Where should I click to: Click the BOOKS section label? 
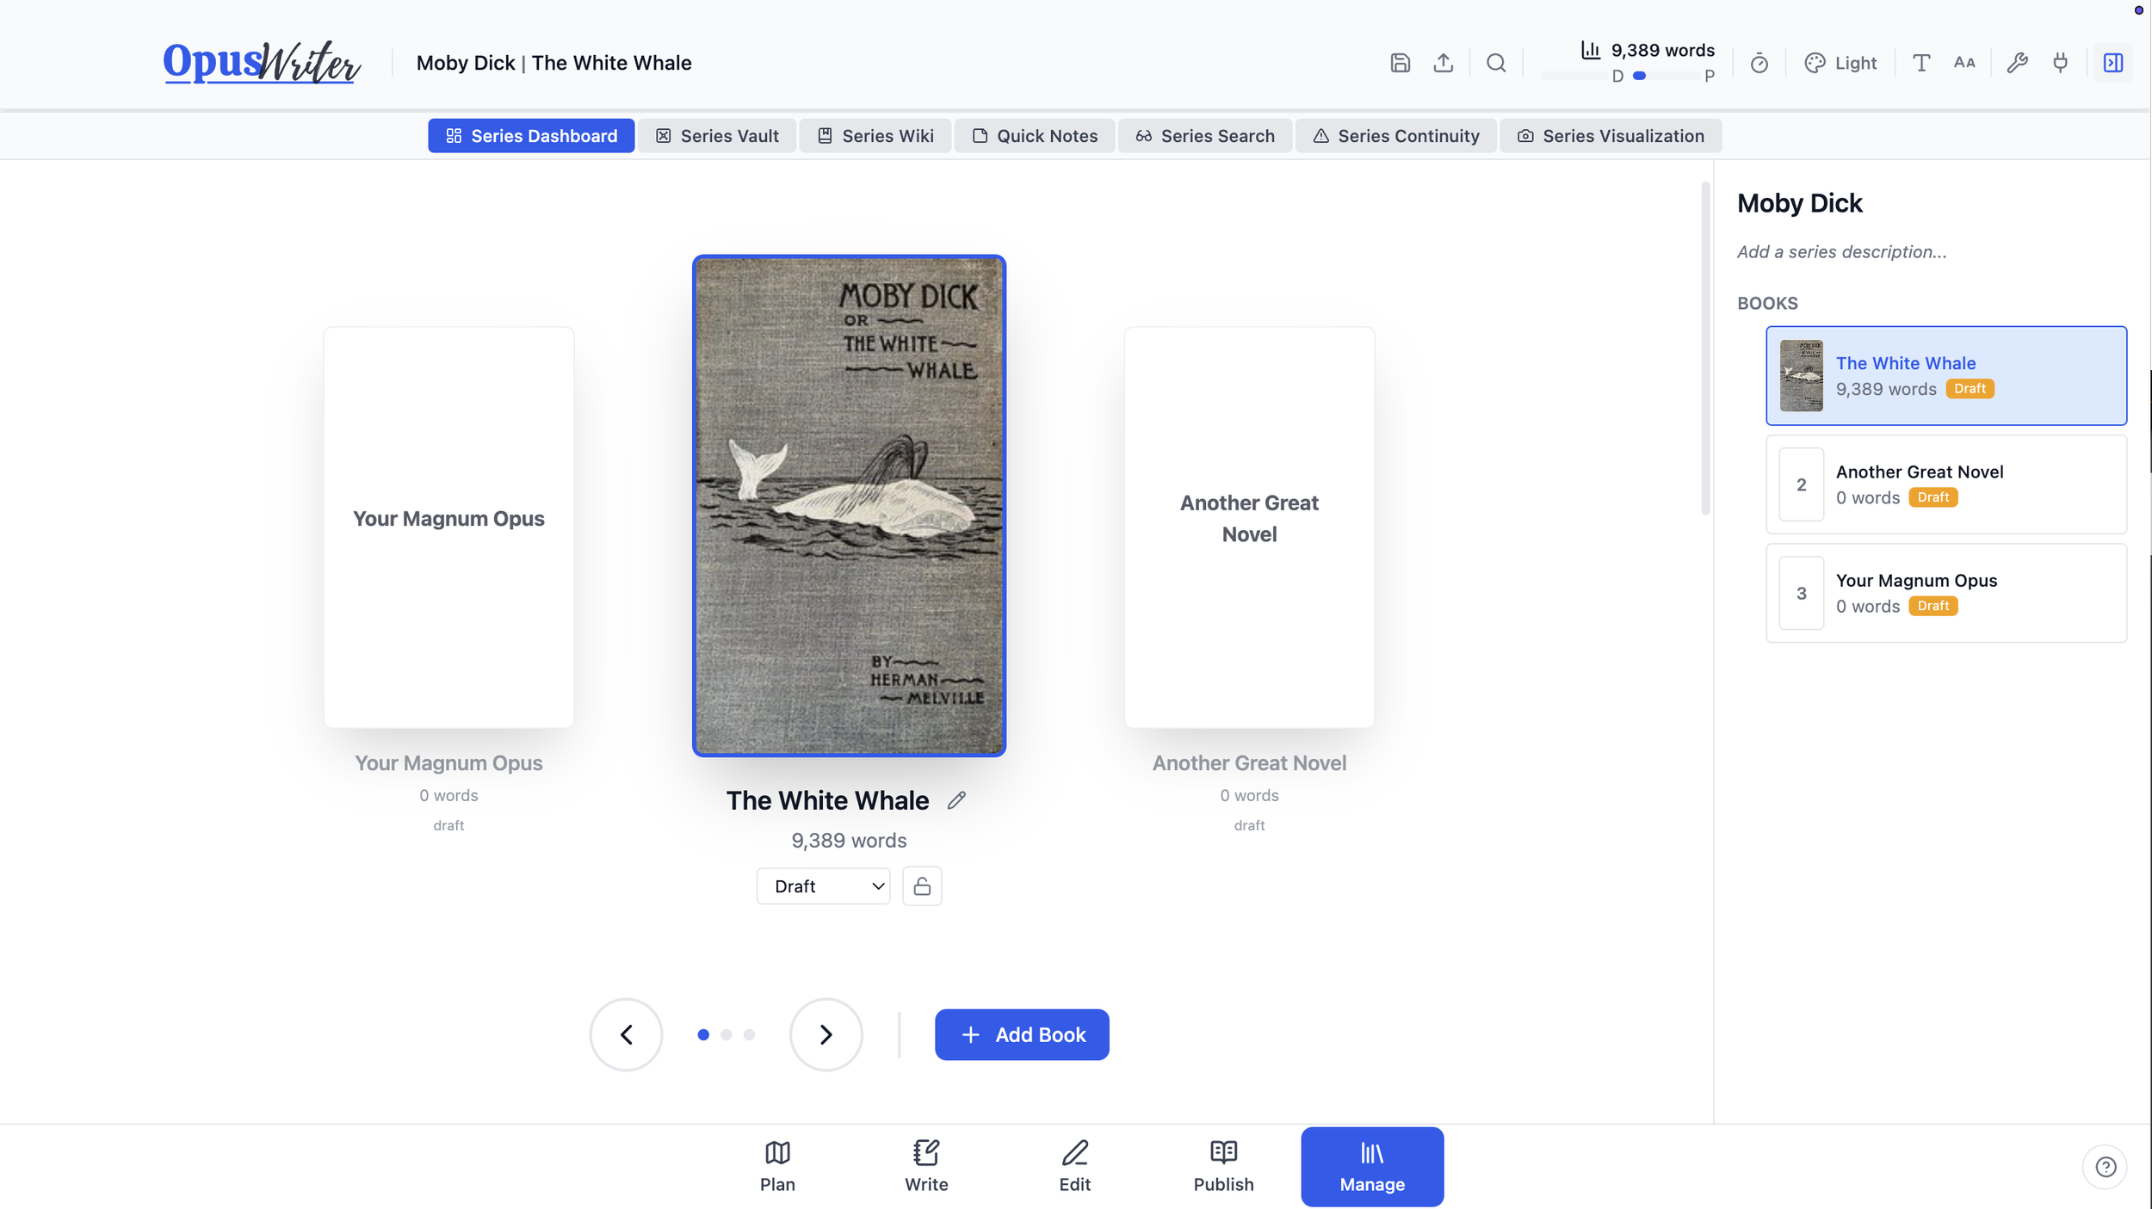click(1767, 303)
